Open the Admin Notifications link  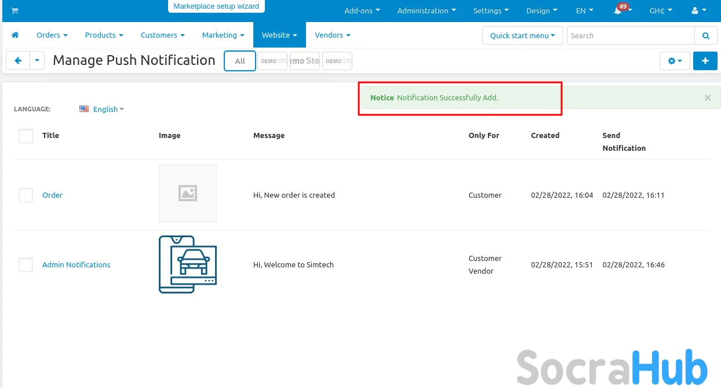pos(76,265)
